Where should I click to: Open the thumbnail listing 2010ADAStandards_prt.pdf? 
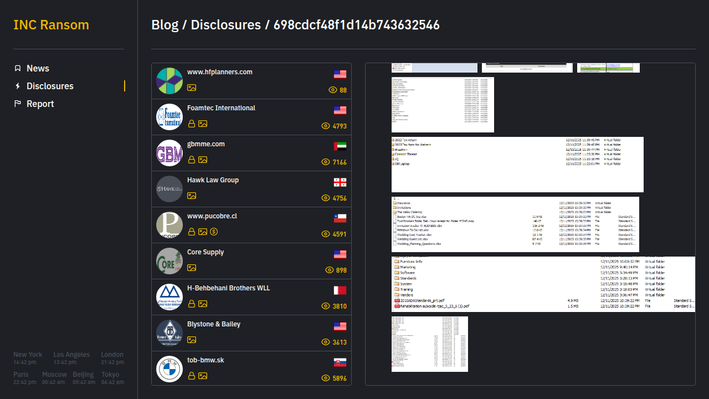[543, 284]
